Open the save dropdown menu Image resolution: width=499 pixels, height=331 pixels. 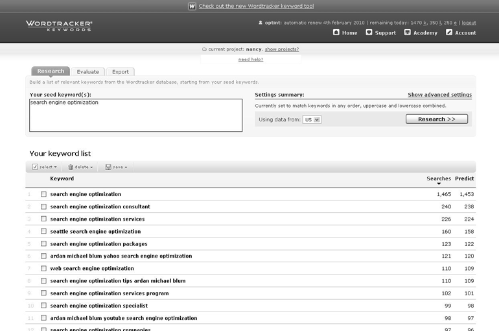pyautogui.click(x=116, y=167)
